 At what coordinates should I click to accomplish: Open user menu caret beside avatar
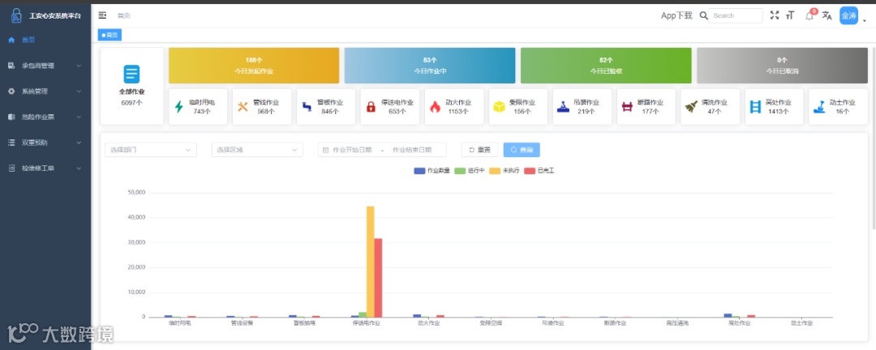865,21
